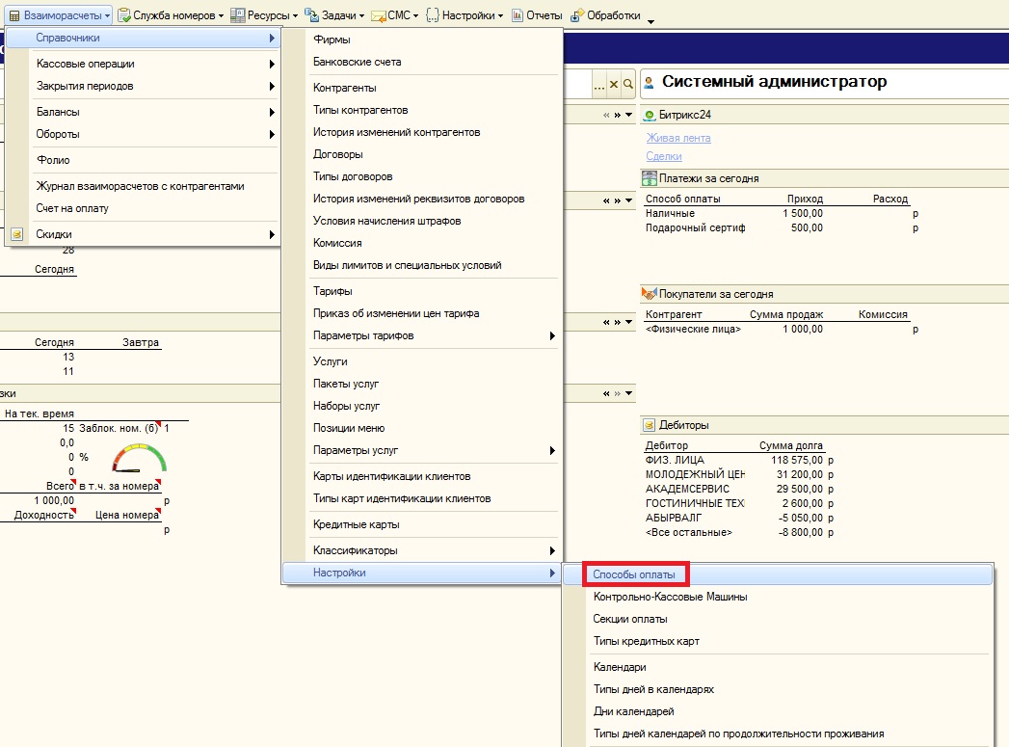Open the СМС menu
The image size is (1009, 747).
click(x=396, y=15)
